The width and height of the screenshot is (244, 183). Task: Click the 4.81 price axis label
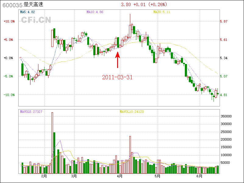(224, 95)
